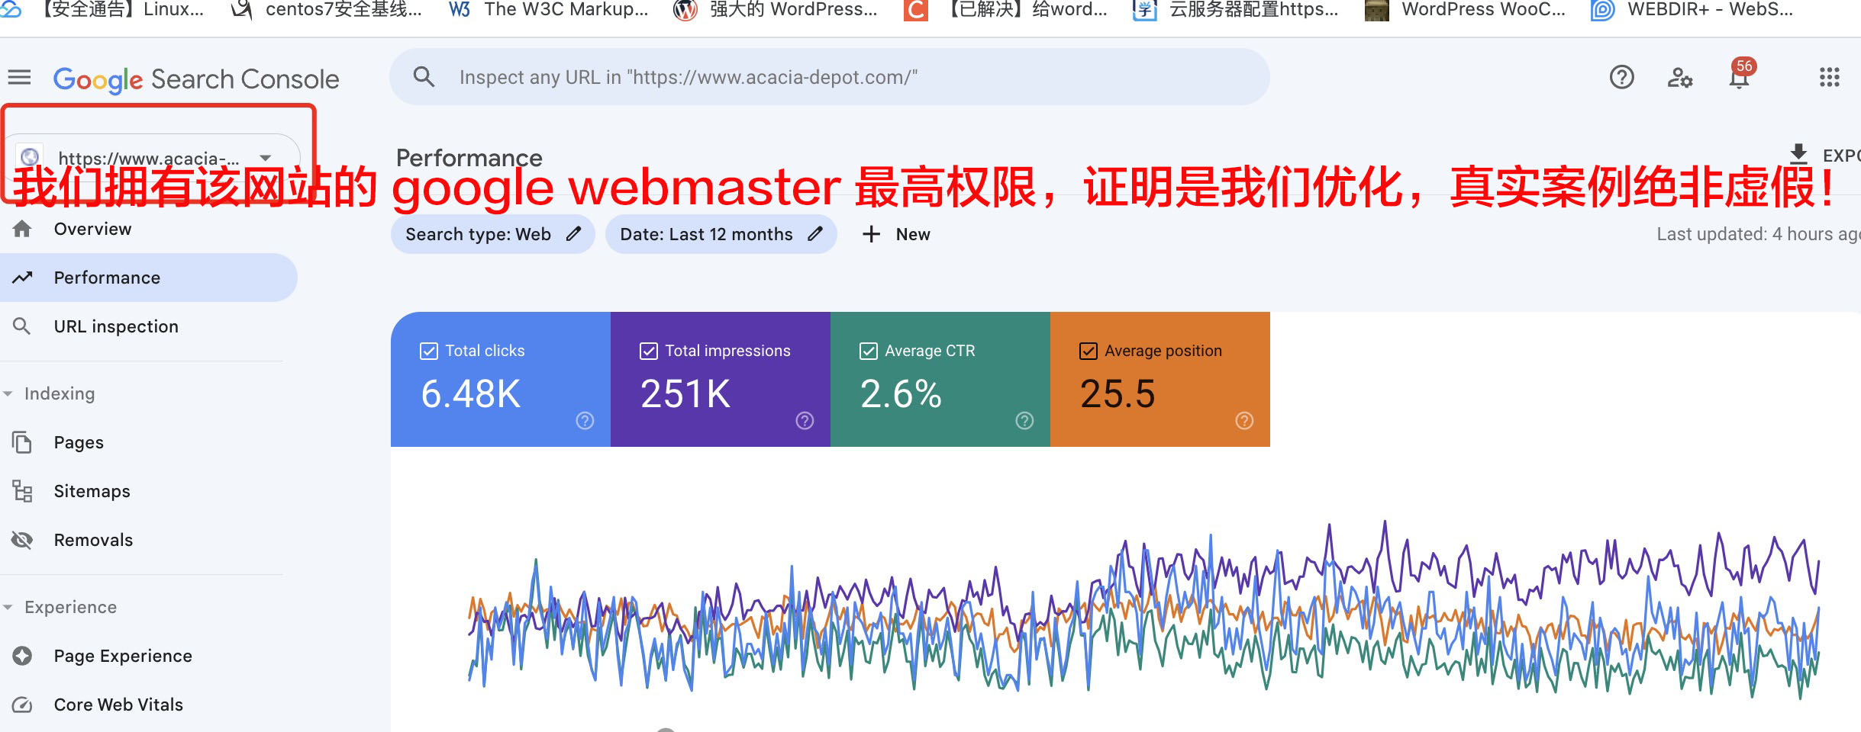Open users and settings management icon
This screenshot has width=1861, height=732.
pyautogui.click(x=1679, y=77)
